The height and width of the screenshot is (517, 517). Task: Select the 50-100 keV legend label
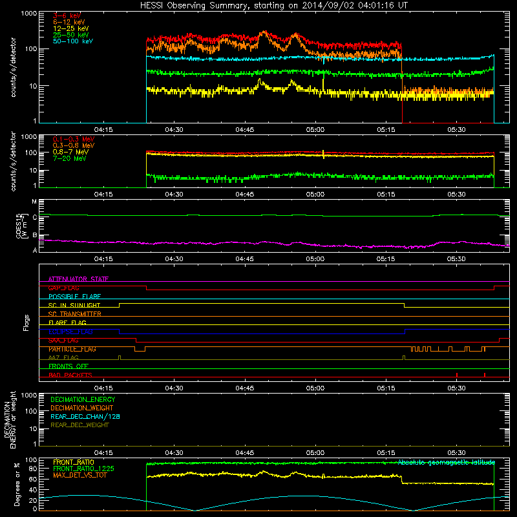73,41
